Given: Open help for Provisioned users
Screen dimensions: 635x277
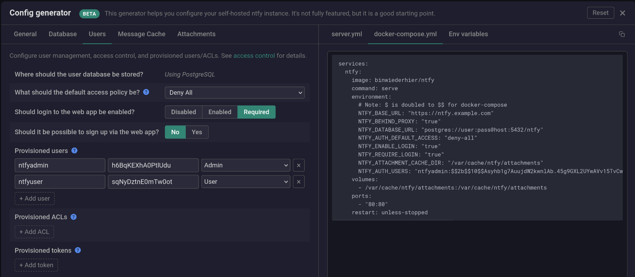Looking at the screenshot, I should coord(74,150).
